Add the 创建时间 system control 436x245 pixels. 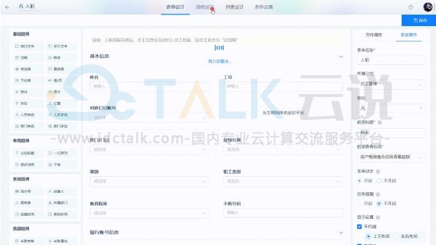click(x=28, y=214)
